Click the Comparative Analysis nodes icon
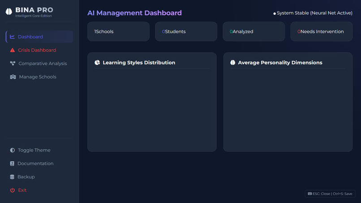Screen dimensions: 361x203 13,63
